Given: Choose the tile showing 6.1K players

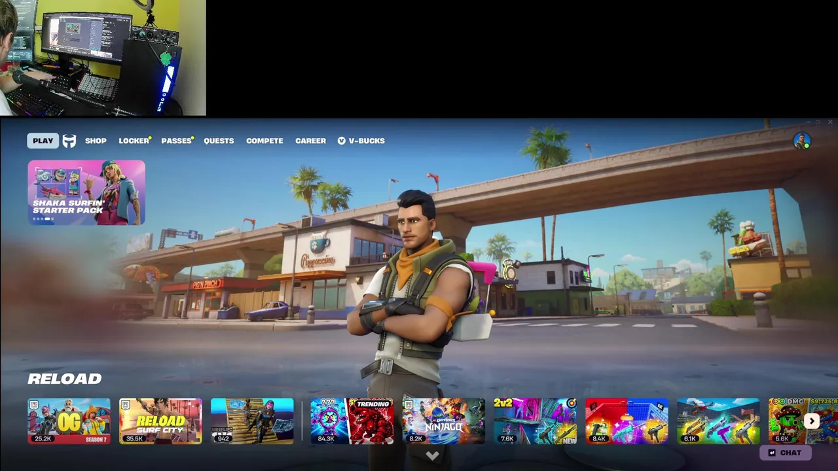Looking at the screenshot, I should coord(719,421).
